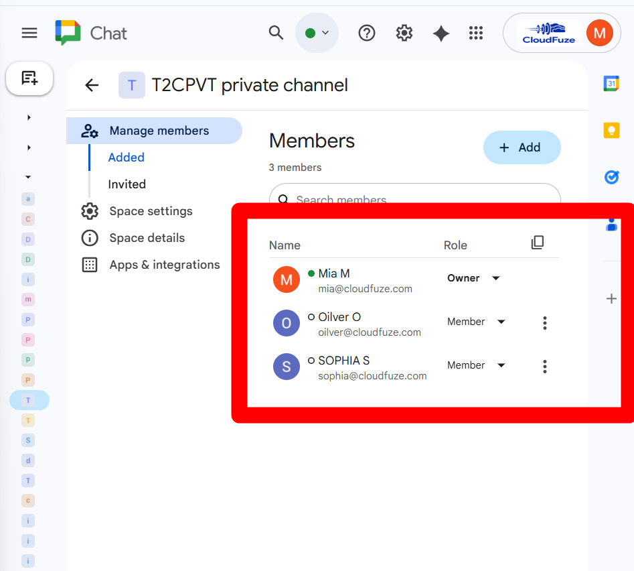634x571 pixels.
Task: Open the Help question mark icon
Action: [367, 33]
